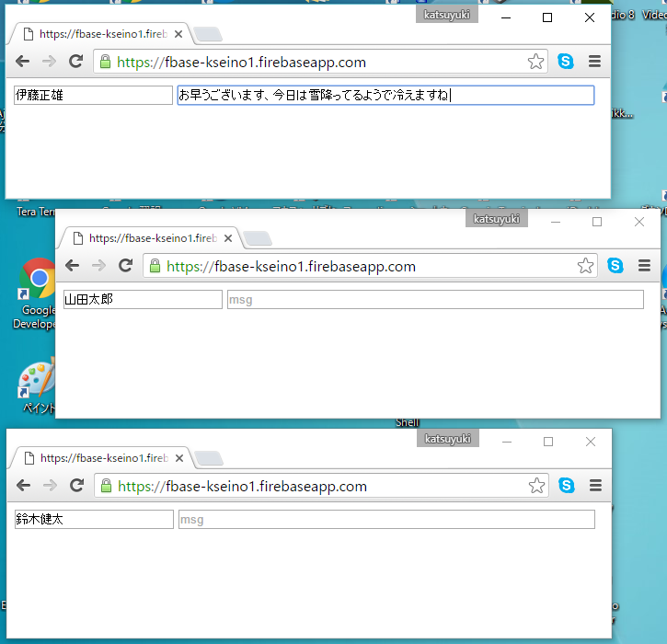Click Forward arrow in middle browser window

click(98, 266)
